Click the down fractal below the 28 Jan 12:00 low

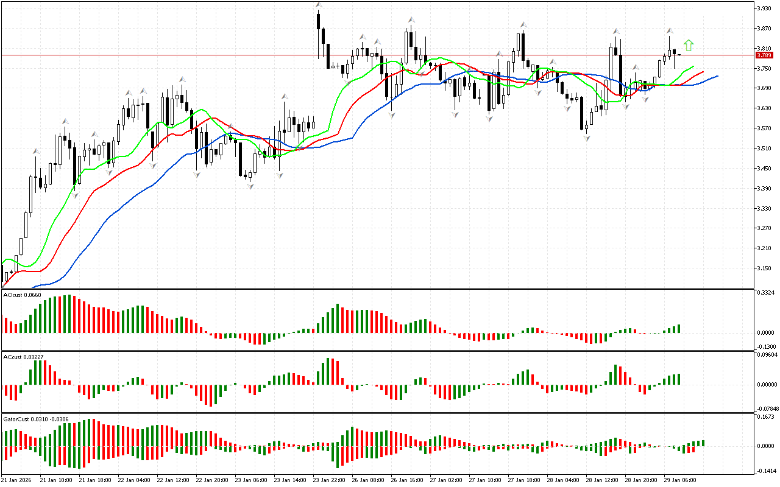(586, 139)
